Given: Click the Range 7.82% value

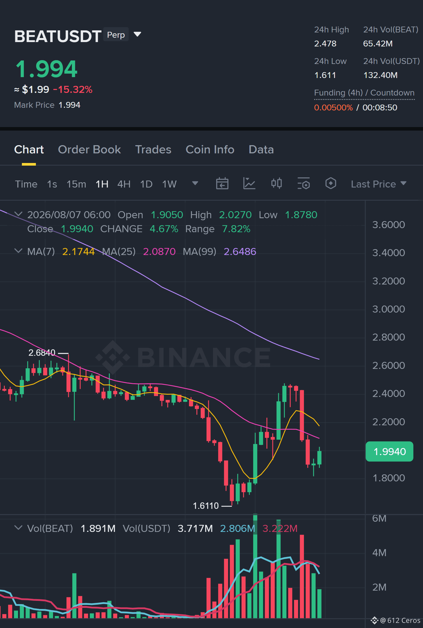Looking at the screenshot, I should (236, 229).
